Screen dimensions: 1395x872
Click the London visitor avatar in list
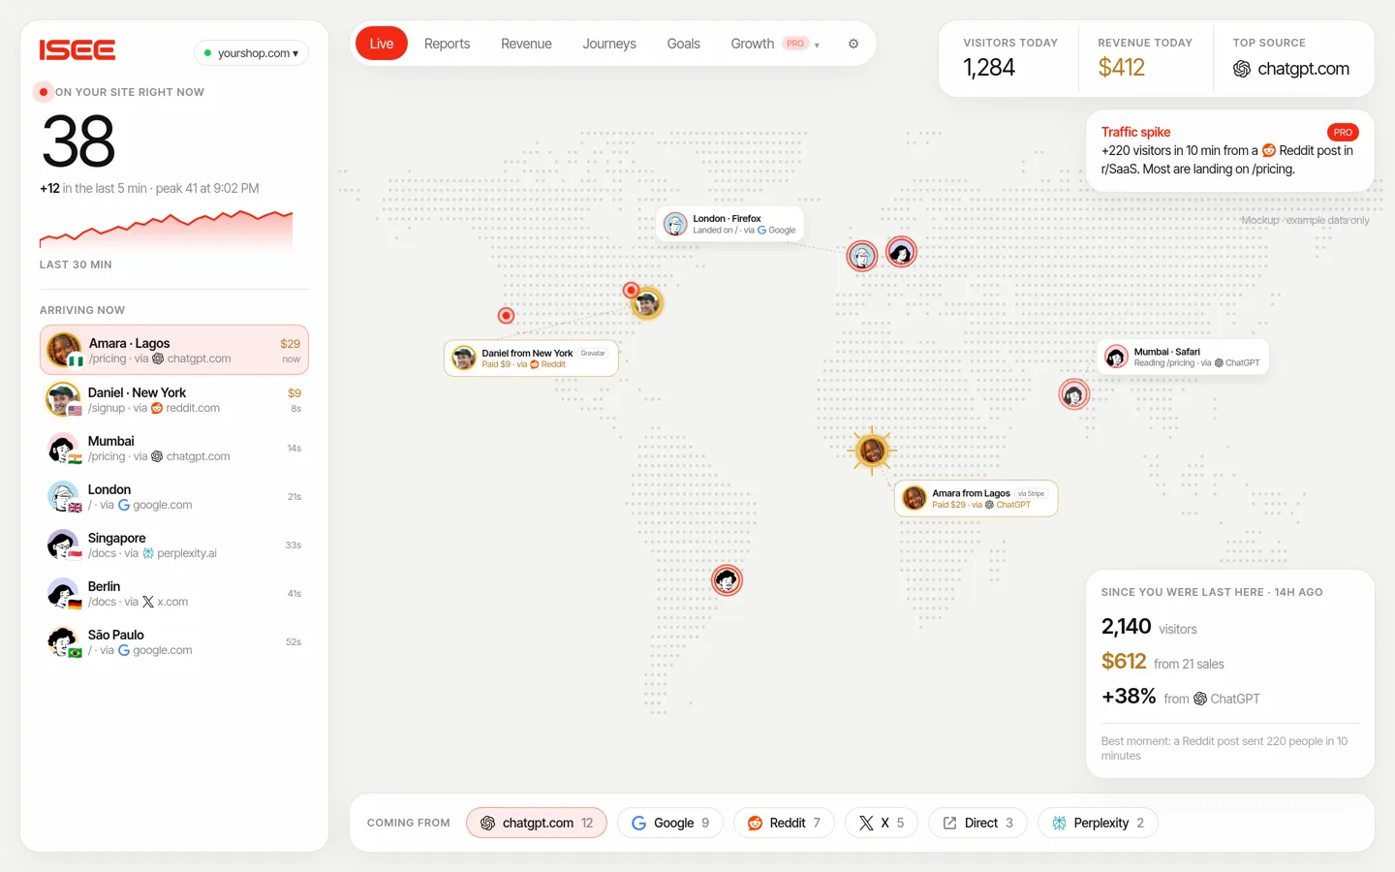click(64, 497)
